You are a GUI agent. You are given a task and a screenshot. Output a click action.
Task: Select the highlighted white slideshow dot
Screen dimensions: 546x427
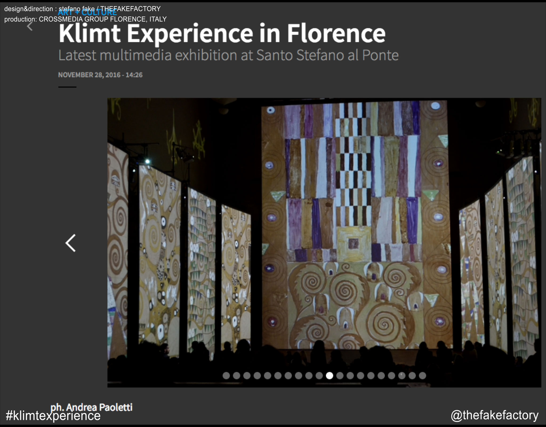click(330, 375)
